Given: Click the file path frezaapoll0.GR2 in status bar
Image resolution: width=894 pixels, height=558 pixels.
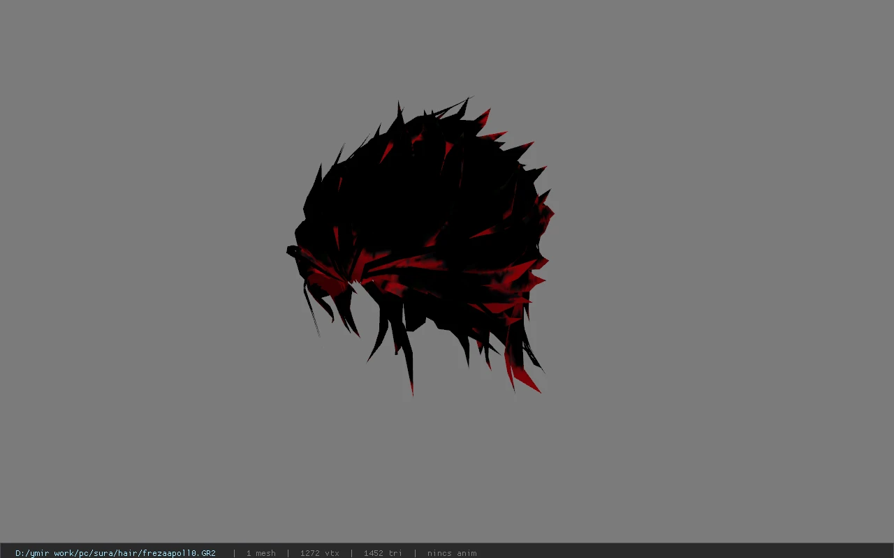Looking at the screenshot, I should [x=115, y=553].
